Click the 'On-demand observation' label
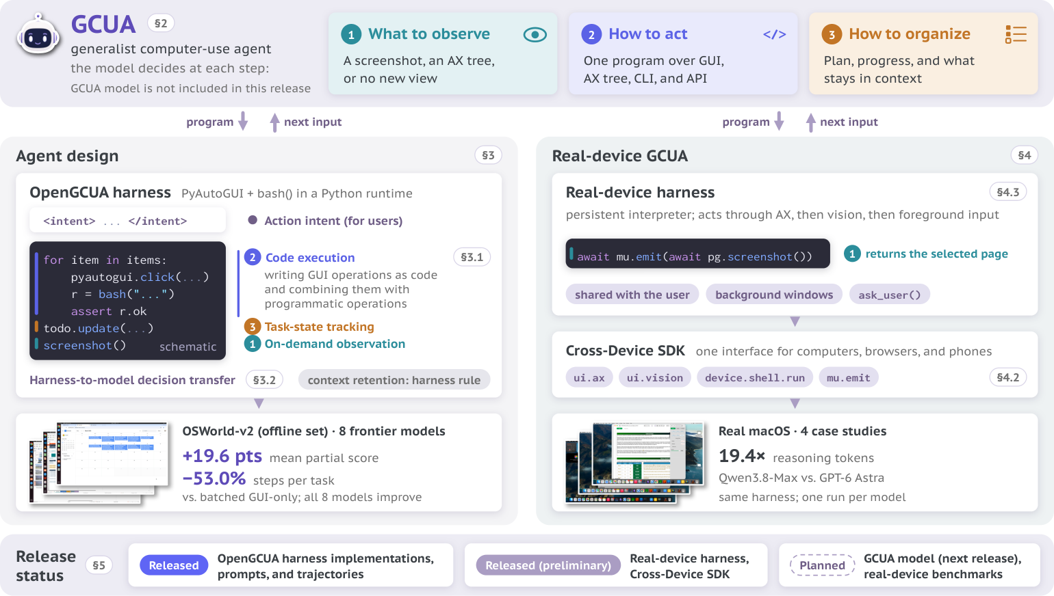 tap(335, 344)
